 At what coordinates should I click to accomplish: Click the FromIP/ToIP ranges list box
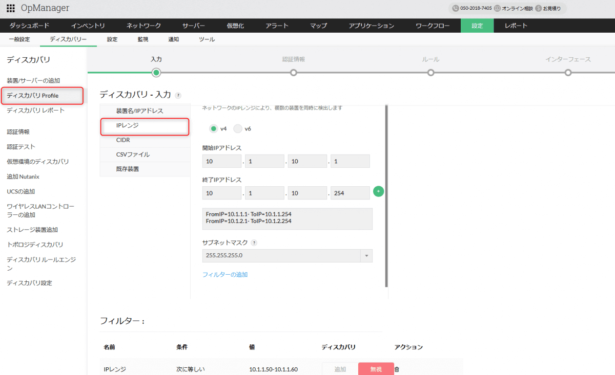click(288, 218)
